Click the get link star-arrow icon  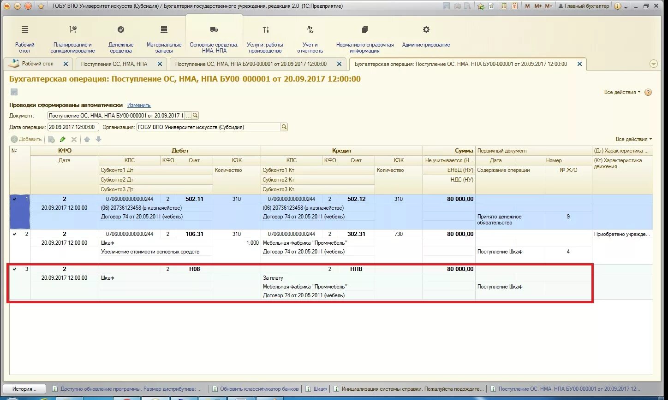click(481, 6)
